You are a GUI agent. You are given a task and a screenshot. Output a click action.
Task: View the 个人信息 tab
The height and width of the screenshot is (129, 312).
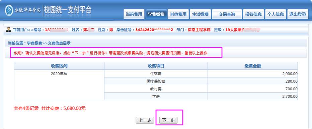(x=276, y=14)
